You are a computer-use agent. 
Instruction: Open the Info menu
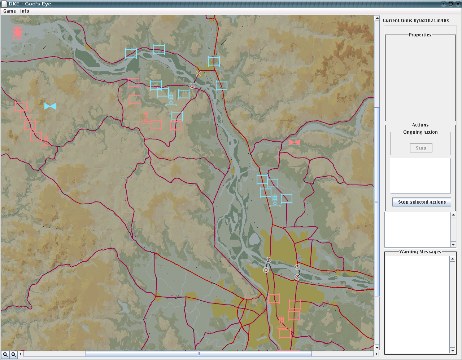[25, 11]
